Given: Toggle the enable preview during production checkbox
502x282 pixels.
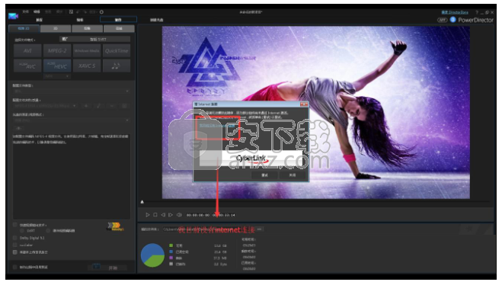Looking at the screenshot, I should tap(14, 267).
